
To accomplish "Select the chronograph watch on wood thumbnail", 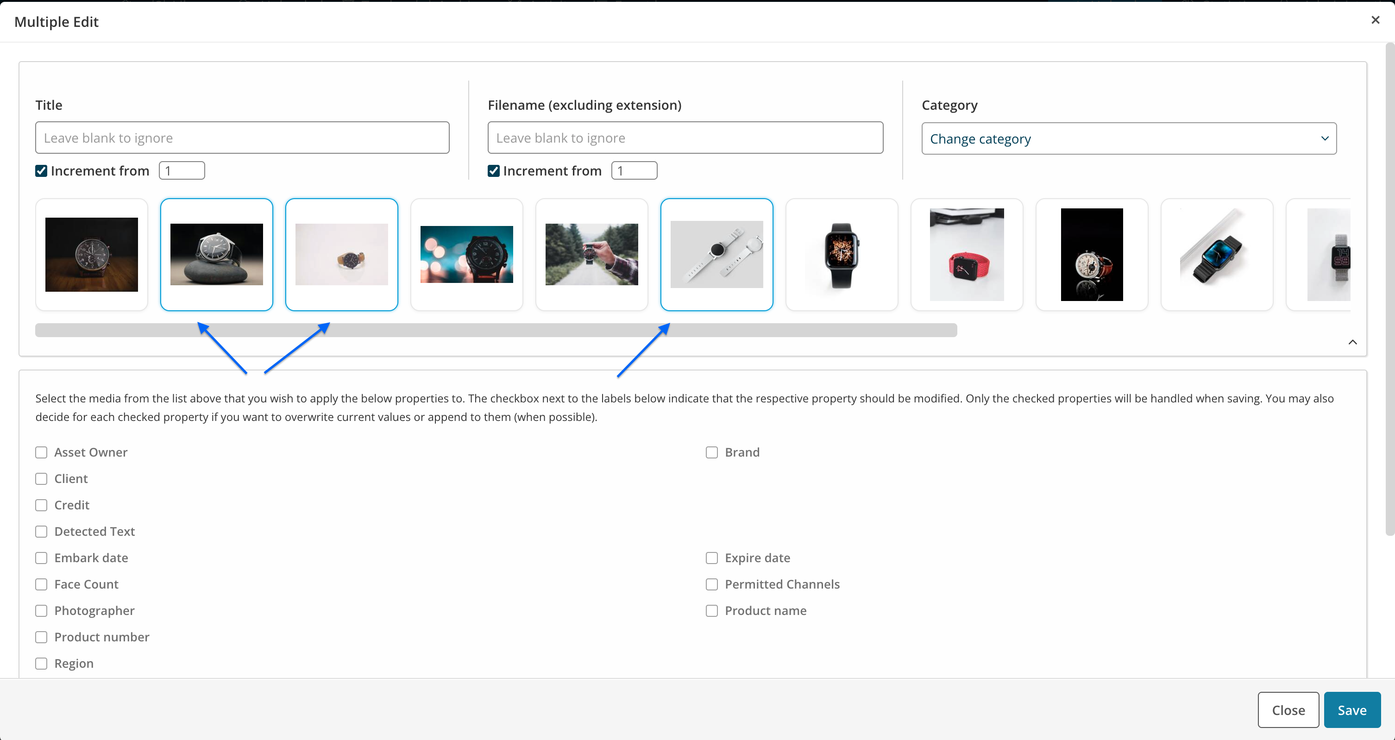I will tap(92, 254).
